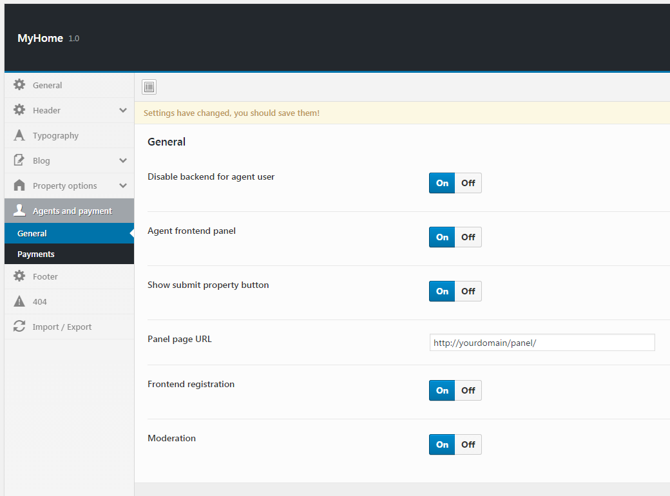Click the Typography letter A icon
This screenshot has height=496, width=670.
pos(19,135)
